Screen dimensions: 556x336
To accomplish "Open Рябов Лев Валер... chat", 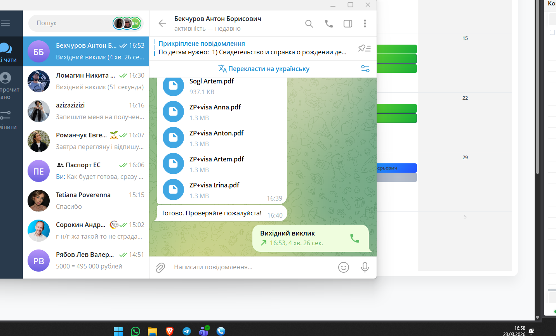I will pos(86,261).
